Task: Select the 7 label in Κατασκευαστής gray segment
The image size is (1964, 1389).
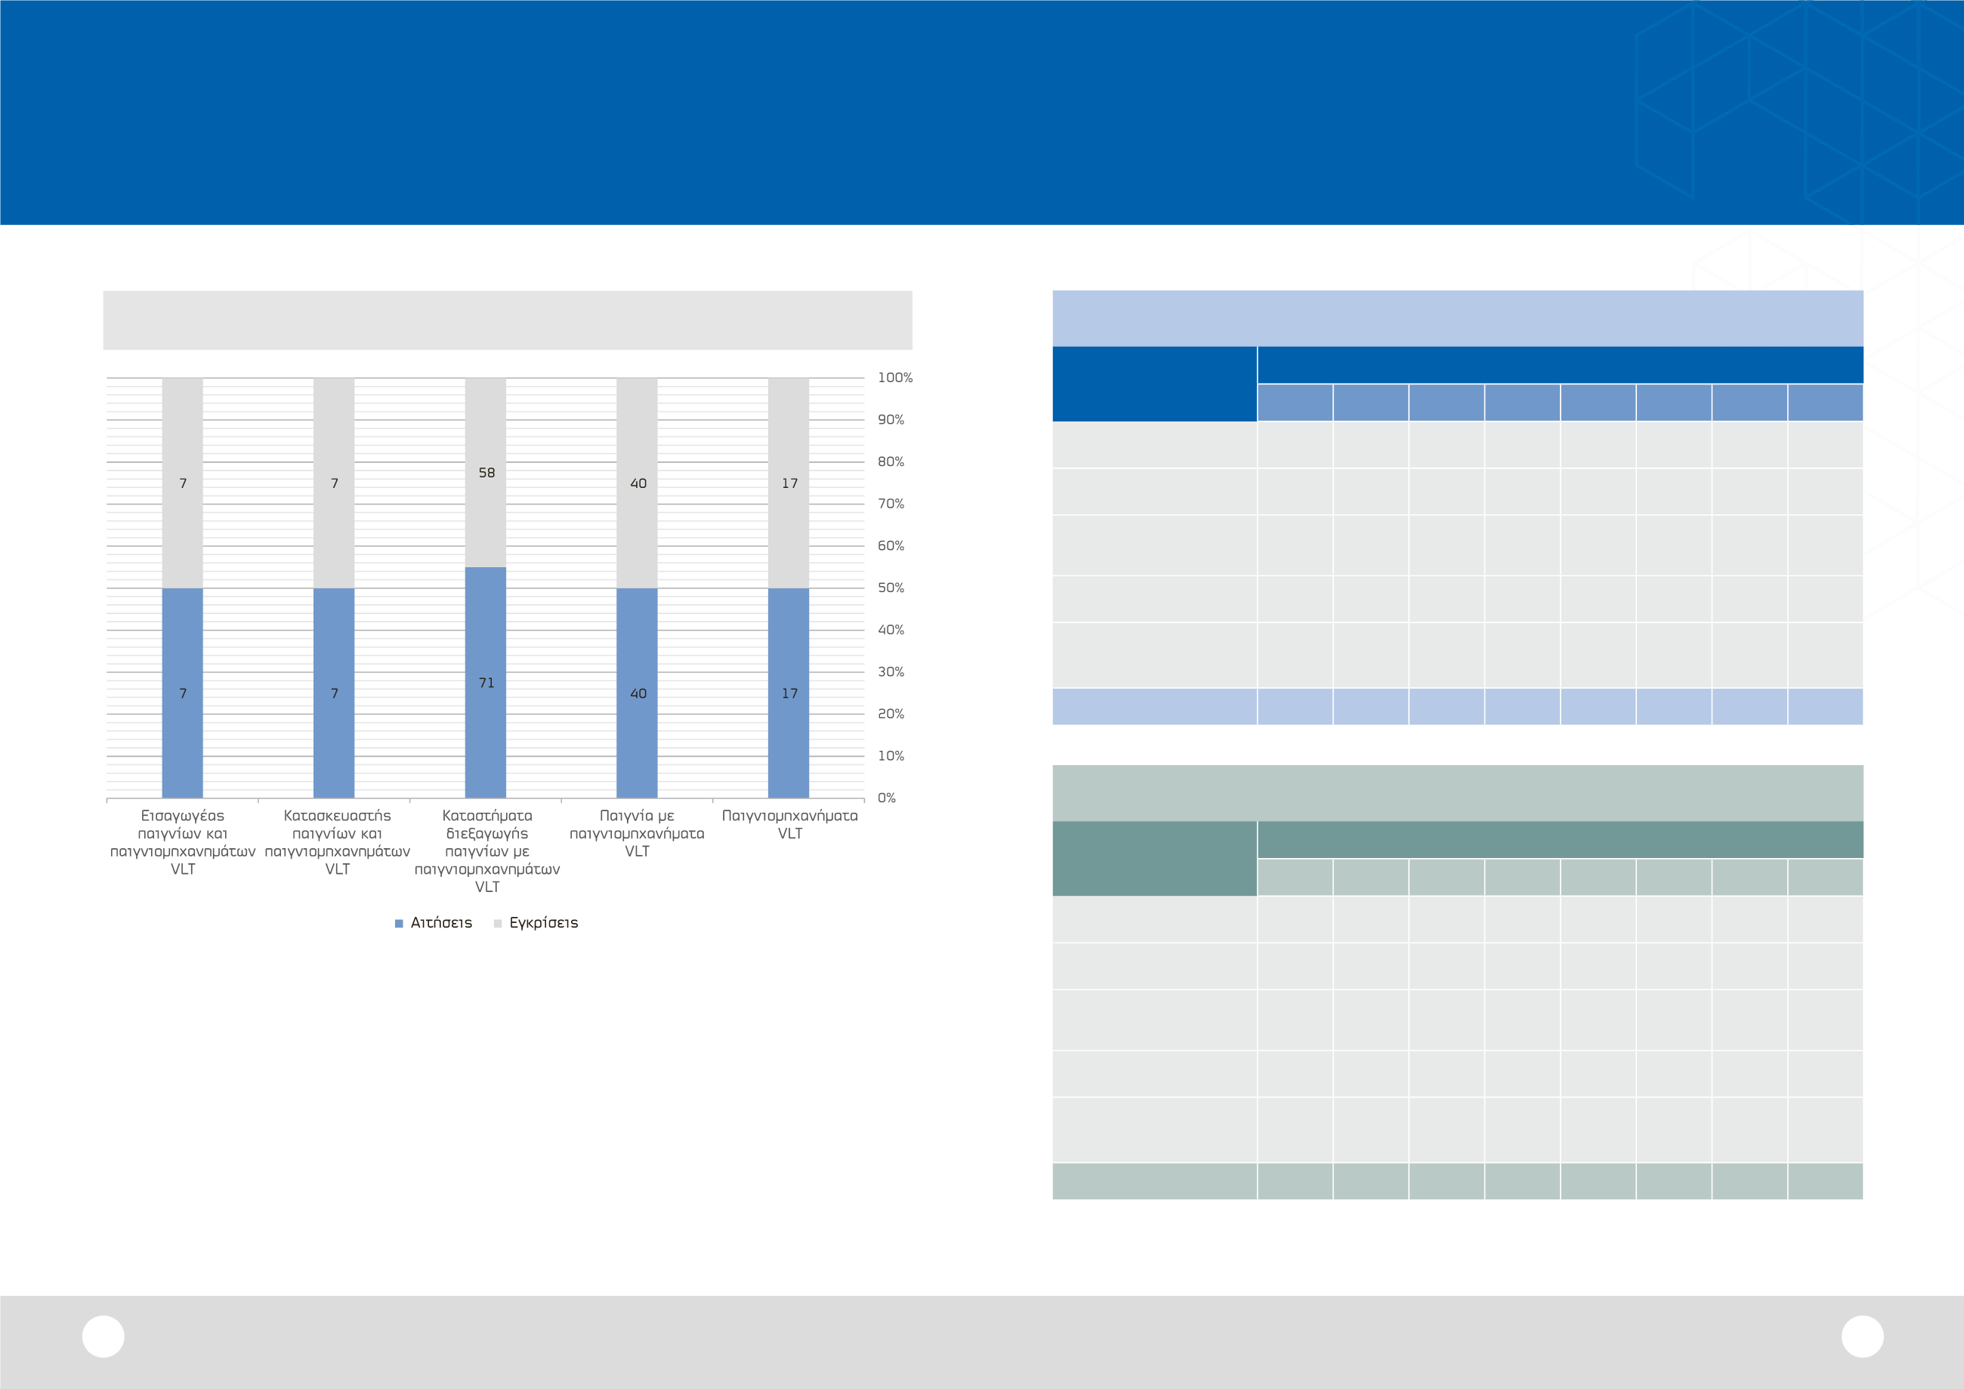Action: [x=335, y=484]
